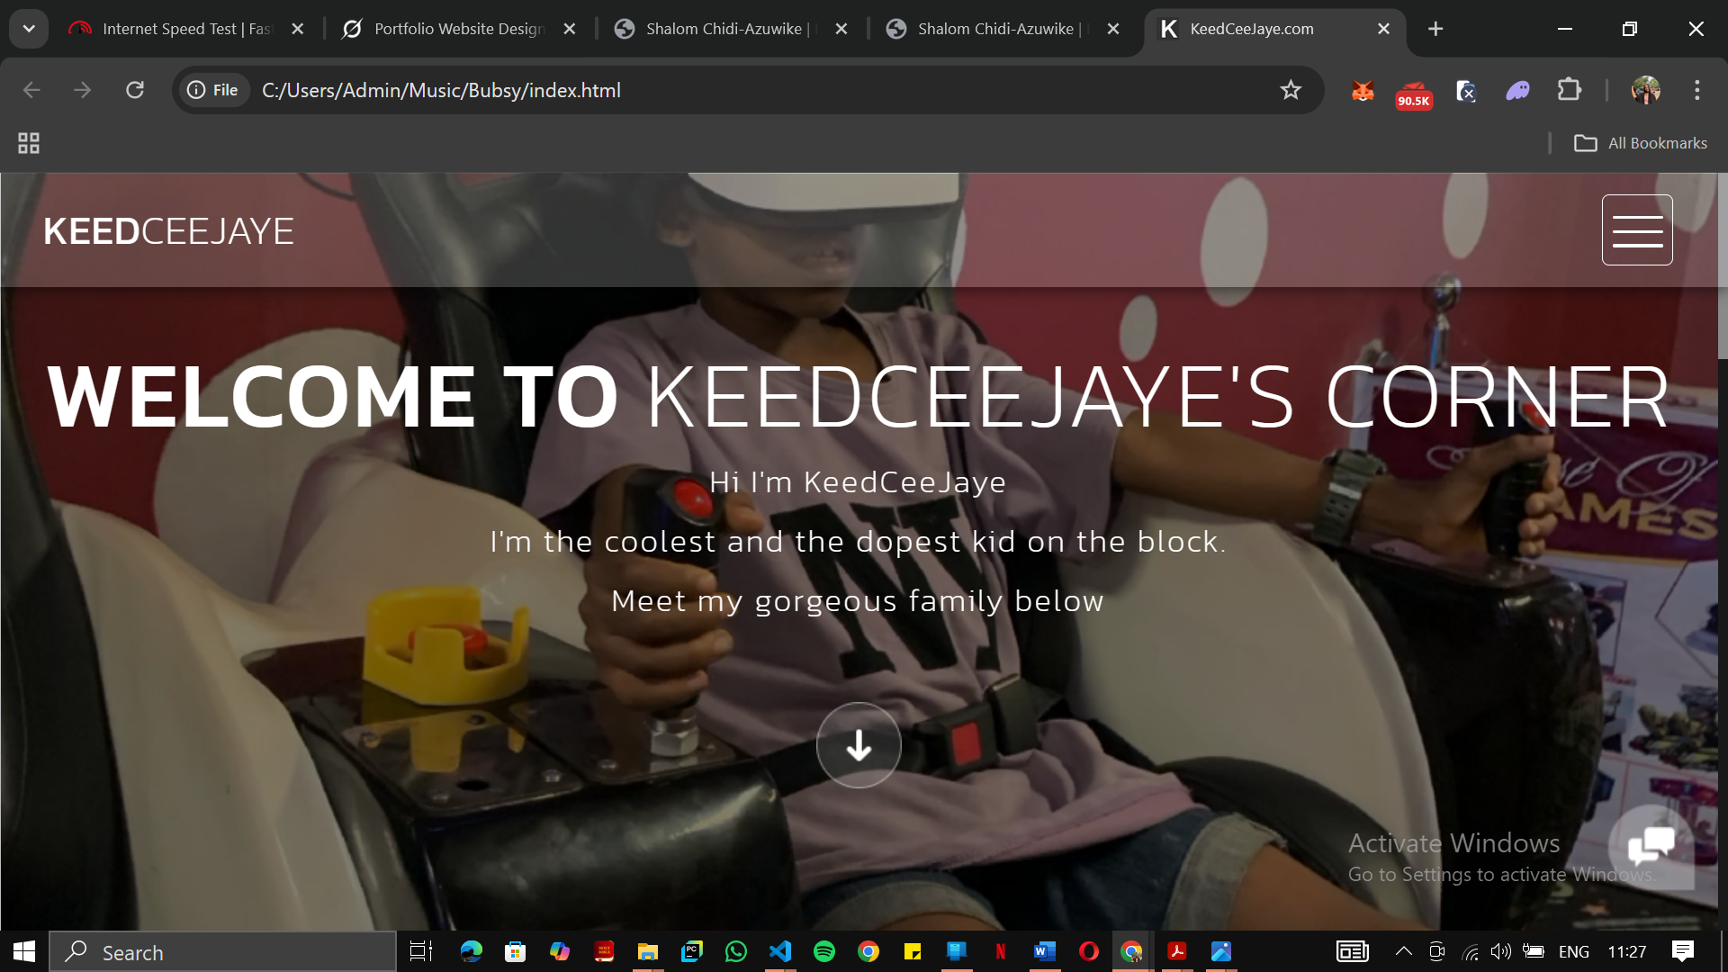
Task: Click the page vertical scrollbar
Action: click(x=1722, y=270)
